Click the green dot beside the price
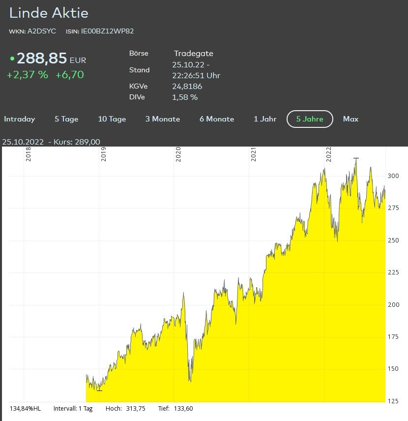Viewport: 408px width, 421px height. 12,59
